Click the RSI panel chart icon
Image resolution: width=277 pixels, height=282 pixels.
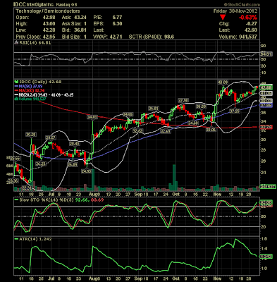[16, 43]
